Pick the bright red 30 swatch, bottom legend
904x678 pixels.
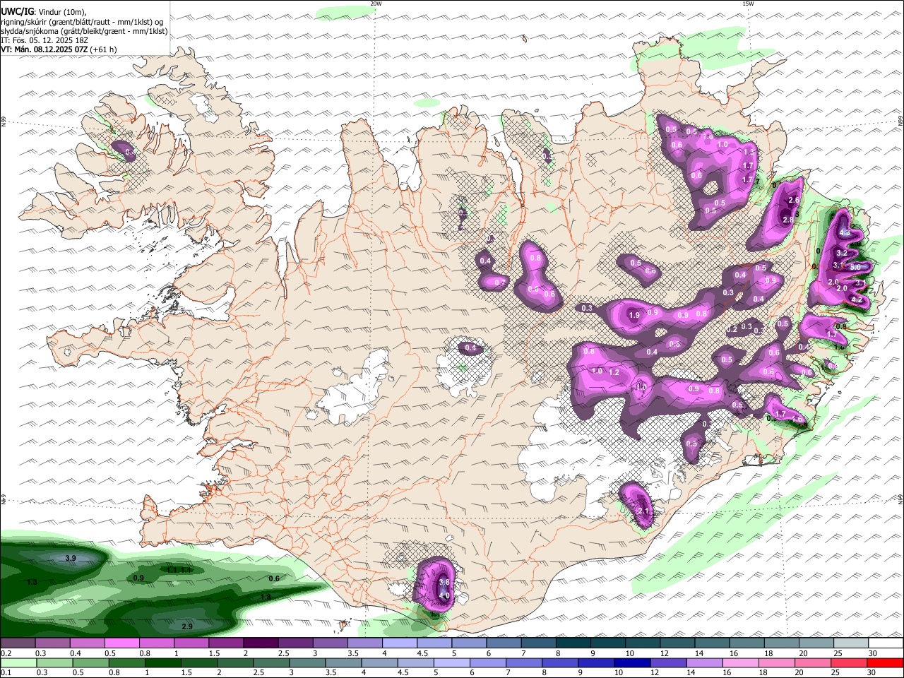coord(885,663)
